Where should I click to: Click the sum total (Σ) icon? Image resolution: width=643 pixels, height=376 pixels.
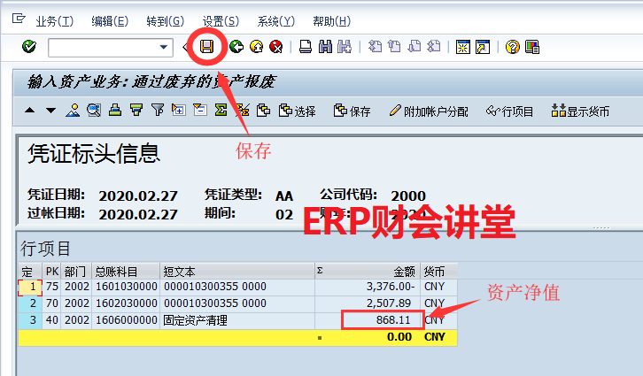pos(220,111)
